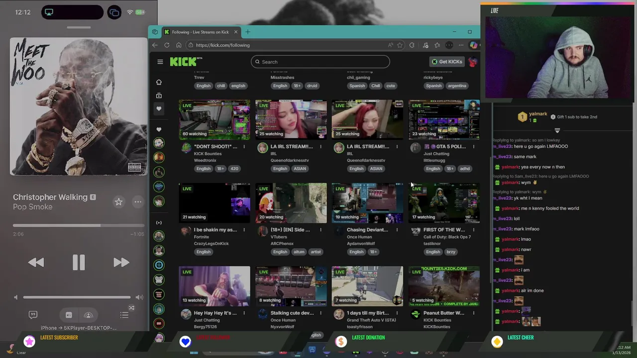Open the more options ellipsis beside the song
This screenshot has width=637, height=358.
click(x=138, y=201)
